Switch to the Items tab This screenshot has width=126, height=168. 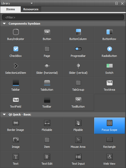pos(10,9)
